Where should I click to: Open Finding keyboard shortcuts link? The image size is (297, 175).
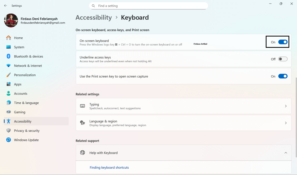109,167
